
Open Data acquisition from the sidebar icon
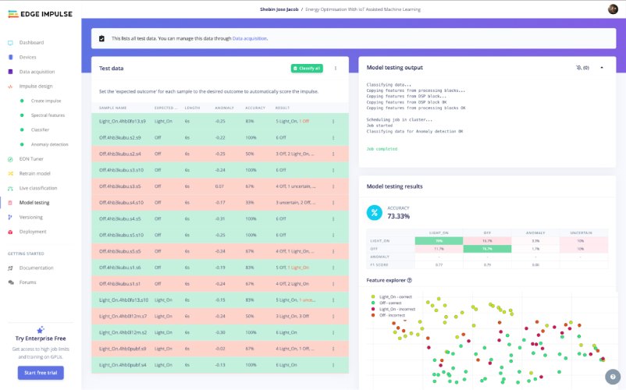pos(10,72)
